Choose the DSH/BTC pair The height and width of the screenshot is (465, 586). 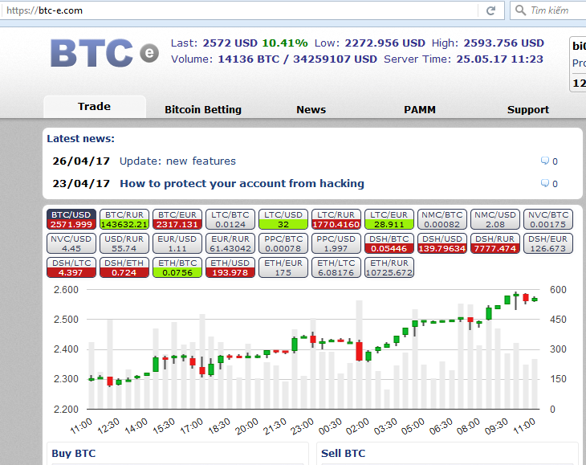click(389, 243)
